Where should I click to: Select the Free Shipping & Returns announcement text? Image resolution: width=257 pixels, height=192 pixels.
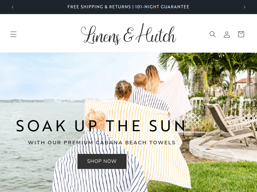(x=128, y=7)
